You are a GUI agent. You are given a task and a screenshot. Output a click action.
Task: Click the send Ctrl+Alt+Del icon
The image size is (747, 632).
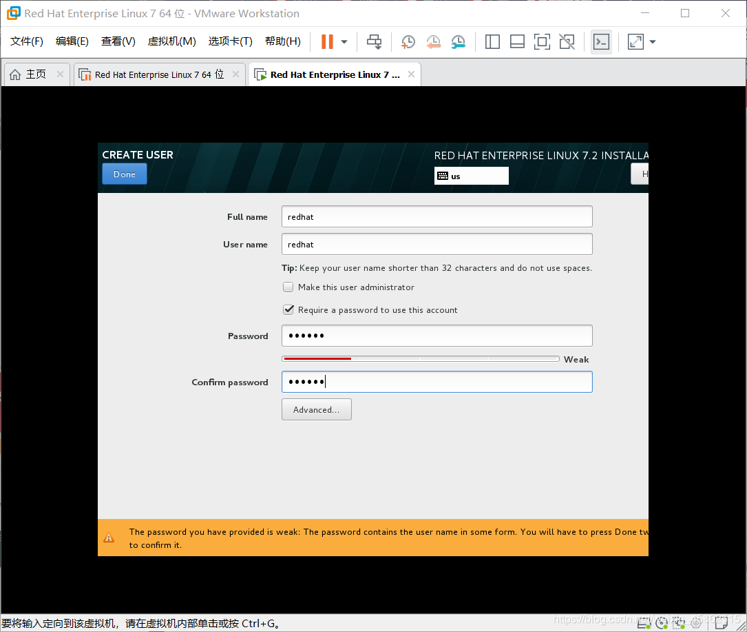click(374, 41)
